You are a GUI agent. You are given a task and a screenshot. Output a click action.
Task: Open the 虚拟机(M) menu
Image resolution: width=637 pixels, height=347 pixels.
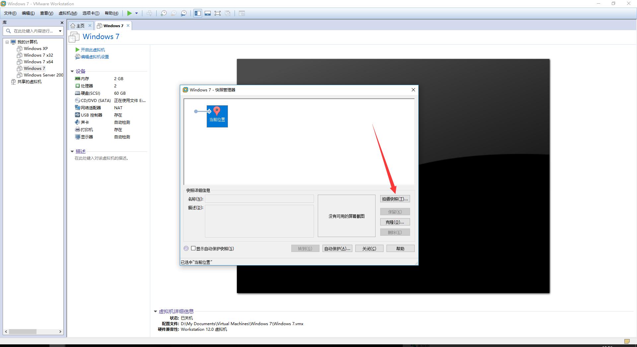68,13
